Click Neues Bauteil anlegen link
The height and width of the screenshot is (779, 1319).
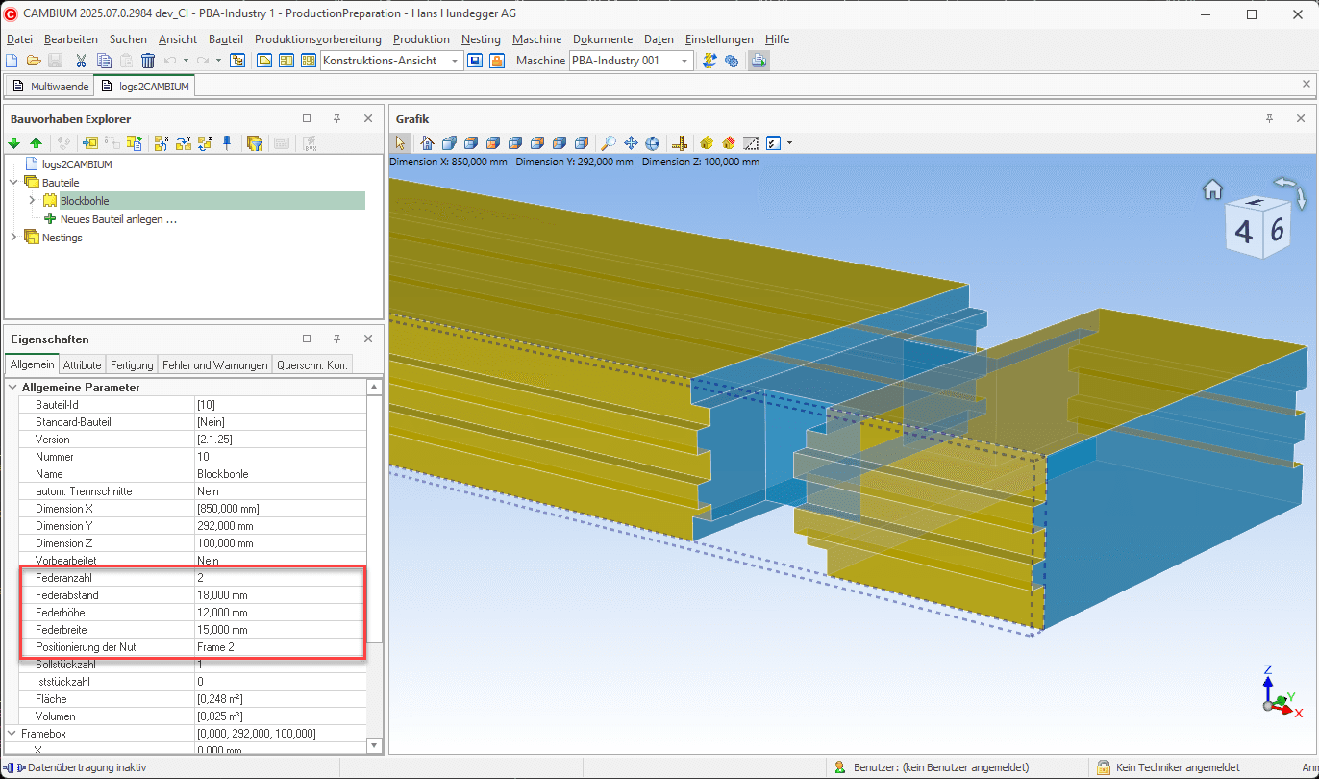click(118, 219)
